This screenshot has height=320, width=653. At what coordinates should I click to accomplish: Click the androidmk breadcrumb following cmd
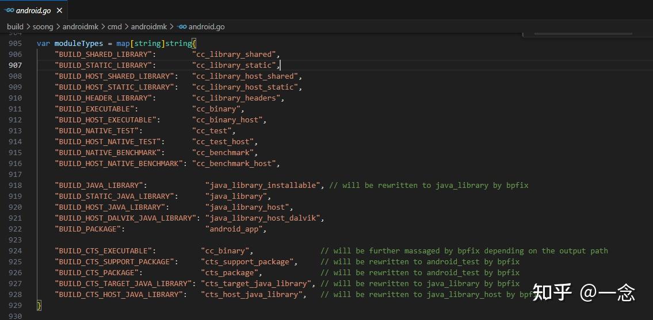pos(150,26)
